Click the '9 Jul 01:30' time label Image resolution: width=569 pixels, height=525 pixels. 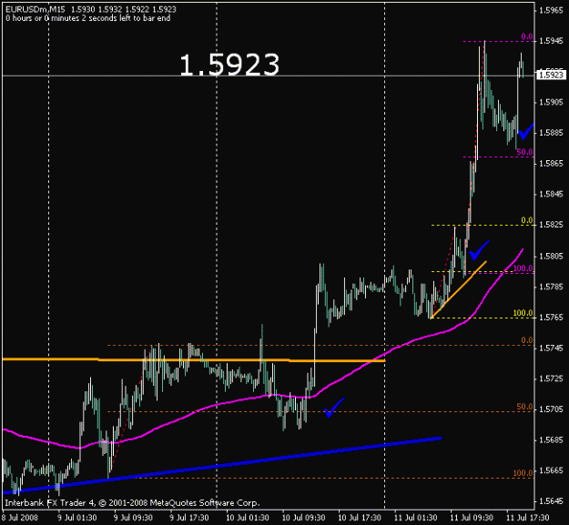(77, 518)
